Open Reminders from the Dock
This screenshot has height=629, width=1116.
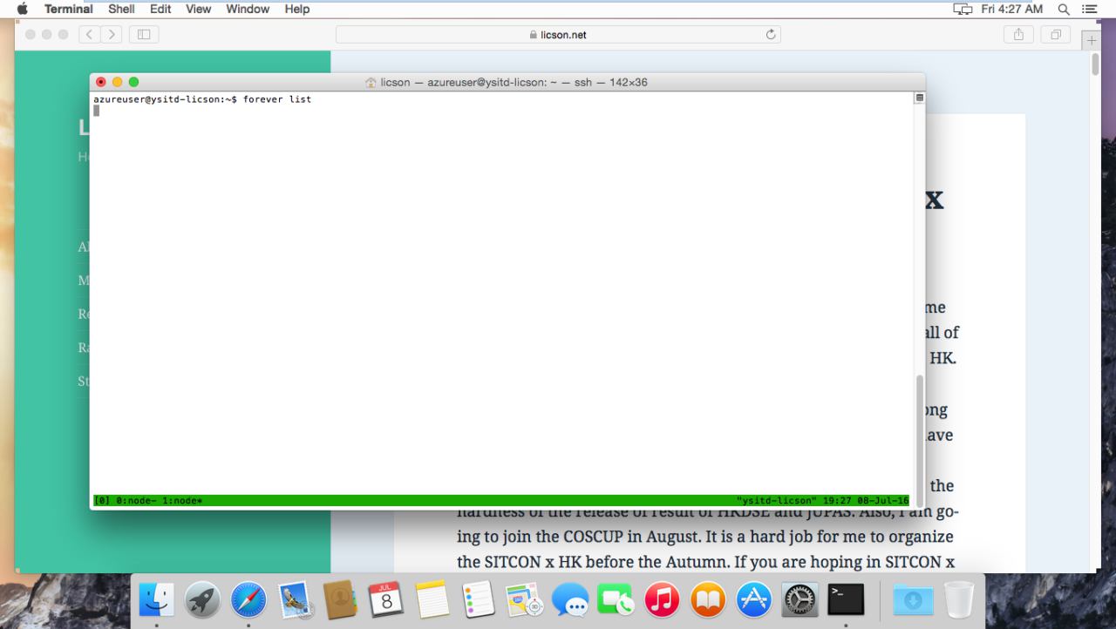click(x=478, y=599)
